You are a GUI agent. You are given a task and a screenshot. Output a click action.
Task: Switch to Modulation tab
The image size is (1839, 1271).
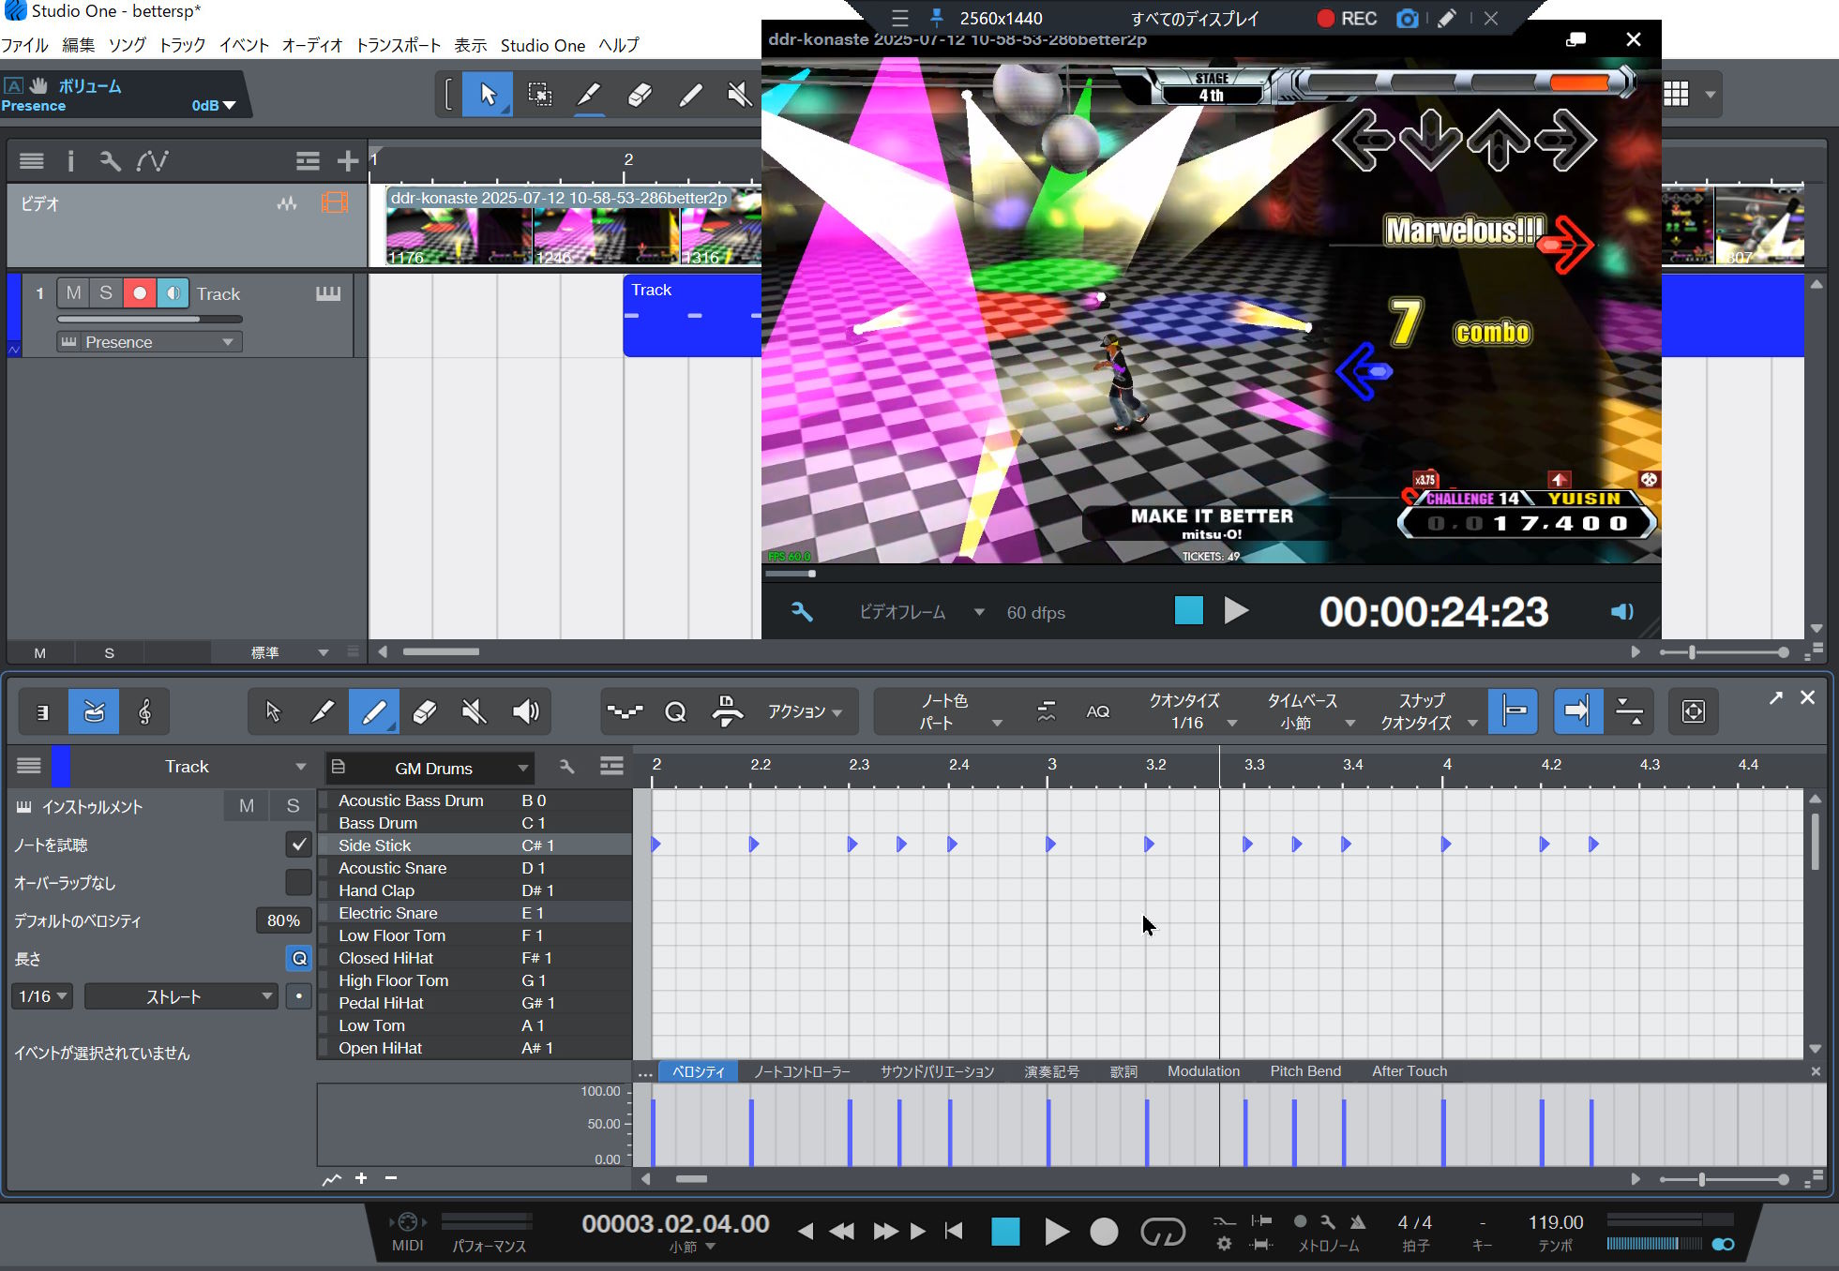1203,1071
